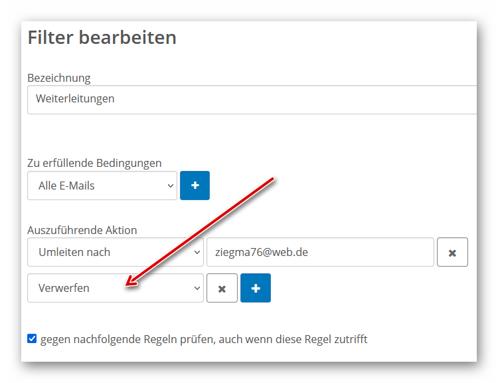Click the 'Filter bearbeiten' heading

[x=102, y=37]
